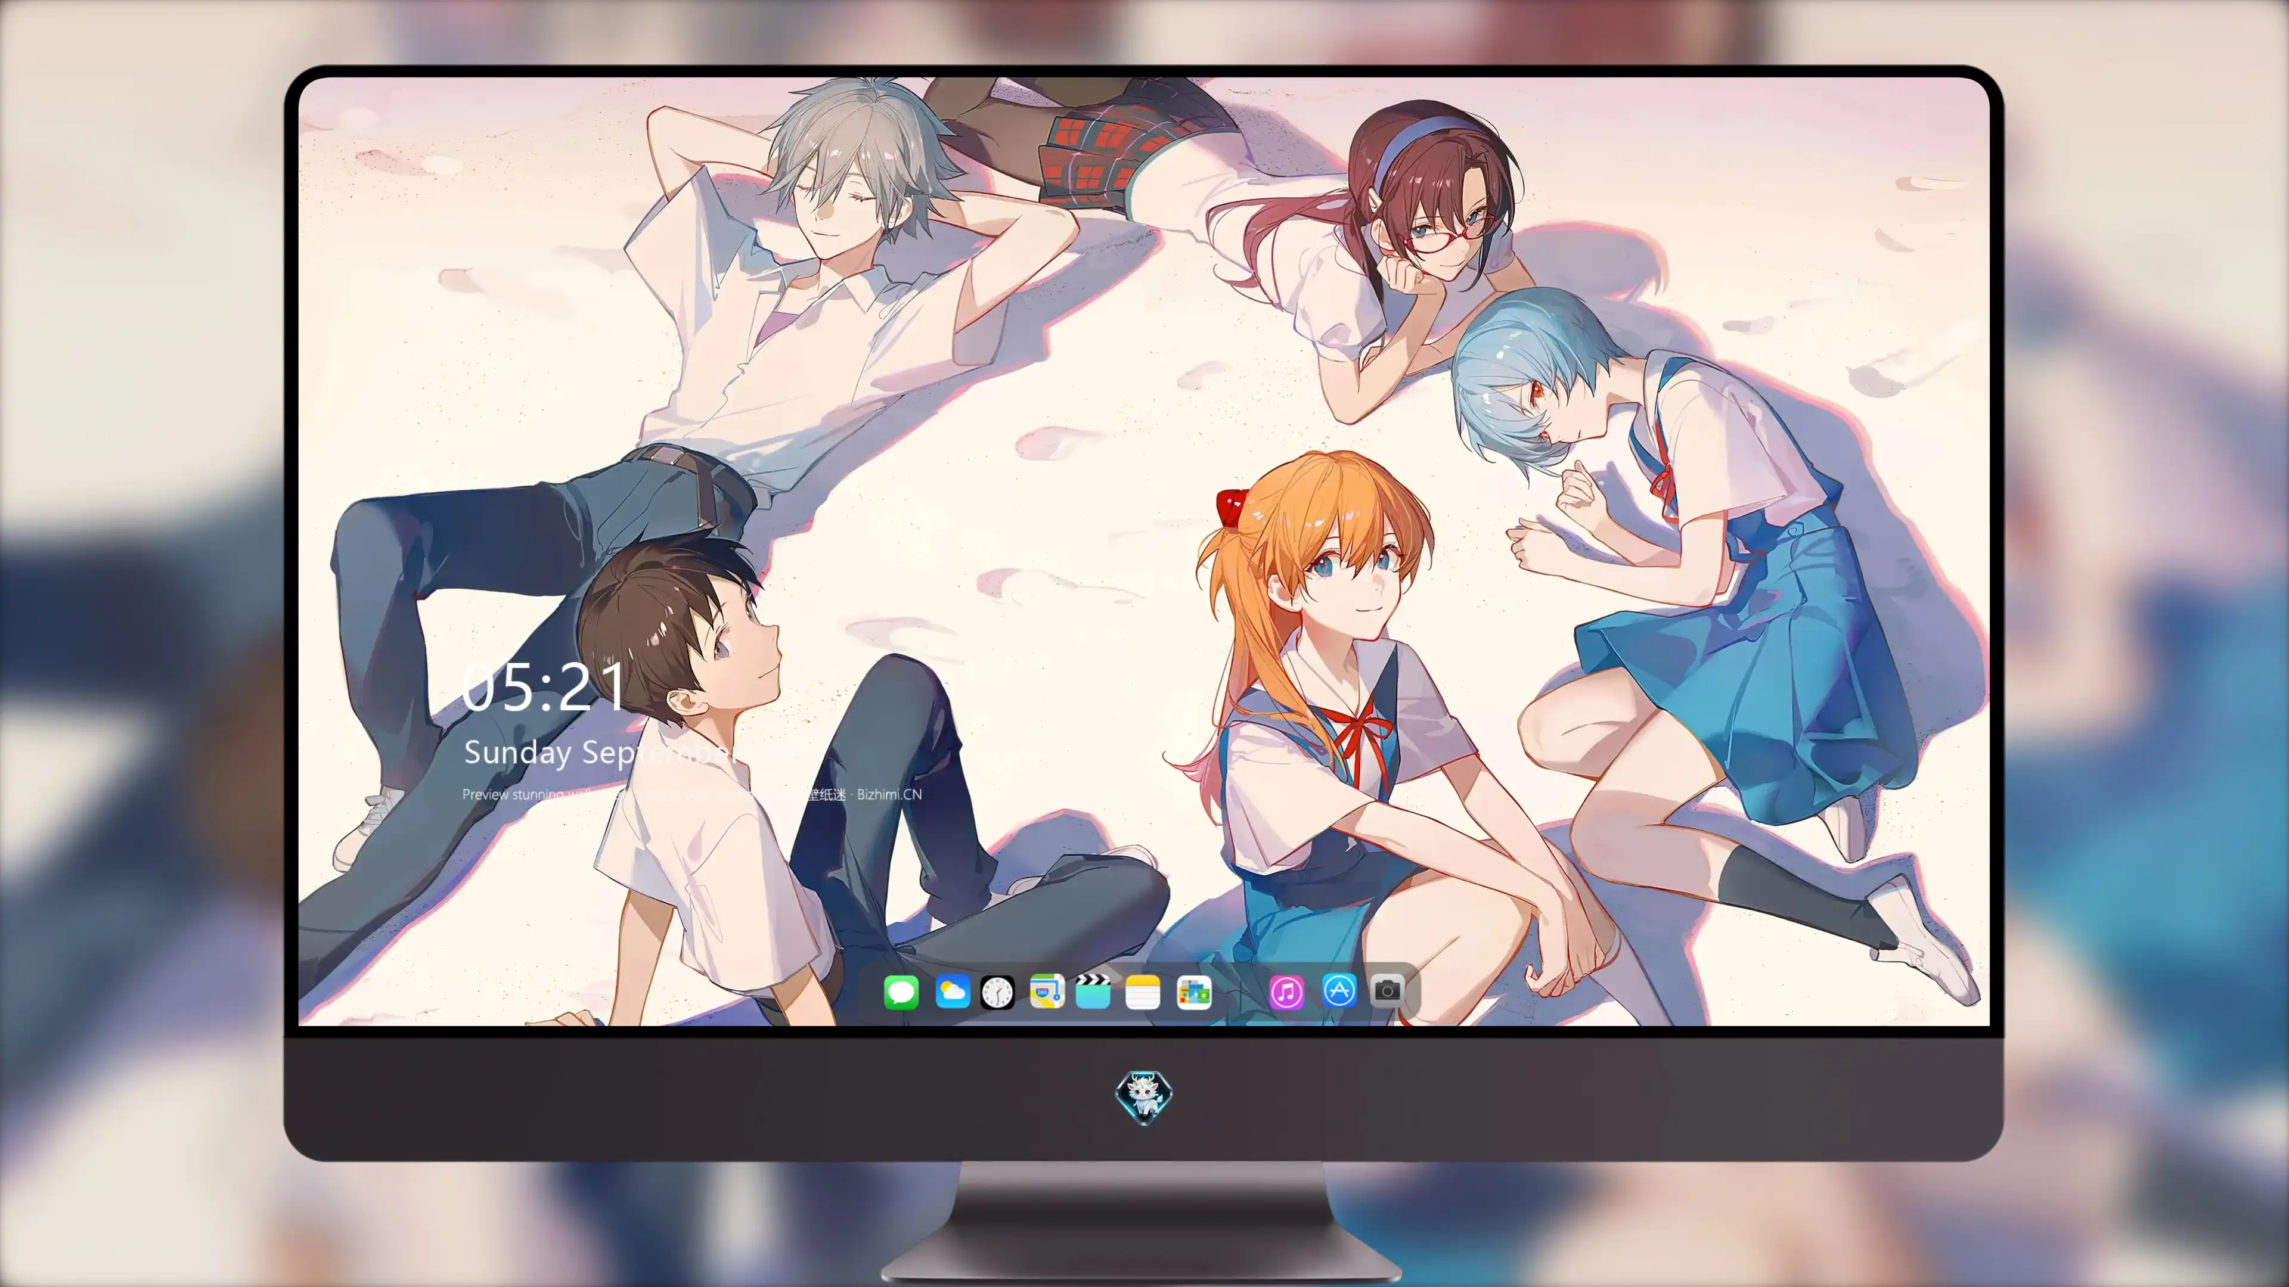Launch the pink iTunes music app
This screenshot has height=1287, width=2289.
click(1287, 992)
